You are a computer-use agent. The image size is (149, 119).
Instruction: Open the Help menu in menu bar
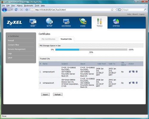[43, 6]
